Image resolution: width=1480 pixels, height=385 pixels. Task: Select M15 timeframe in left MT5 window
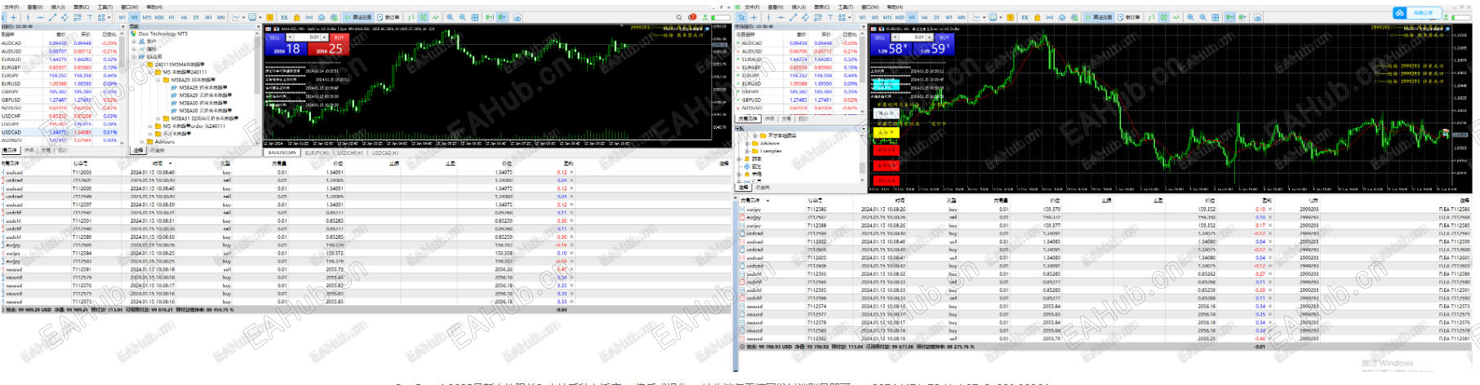click(x=147, y=17)
